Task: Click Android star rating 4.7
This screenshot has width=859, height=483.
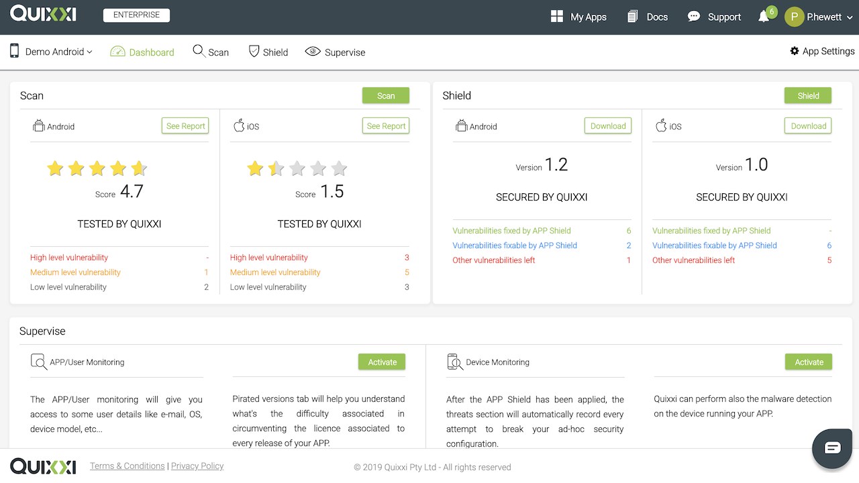Action: (x=97, y=168)
